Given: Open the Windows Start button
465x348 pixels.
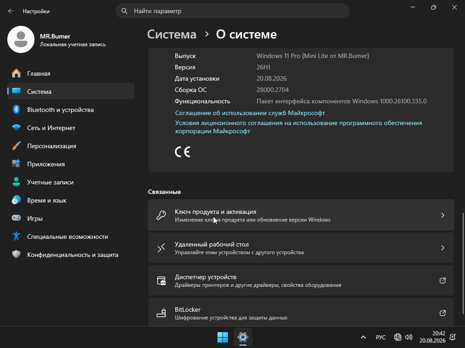Looking at the screenshot, I should pyautogui.click(x=223, y=337).
